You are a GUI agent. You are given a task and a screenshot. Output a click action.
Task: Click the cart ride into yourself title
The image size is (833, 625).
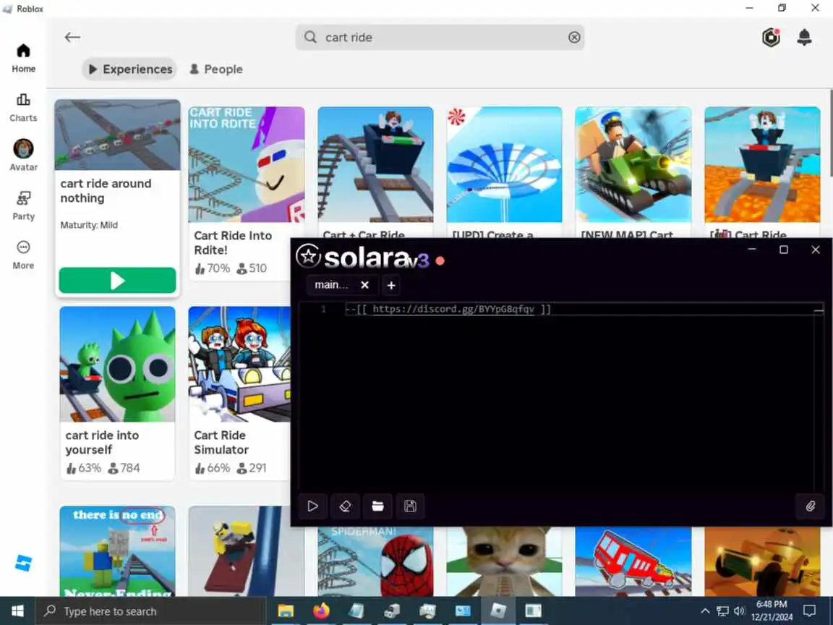[x=102, y=442]
